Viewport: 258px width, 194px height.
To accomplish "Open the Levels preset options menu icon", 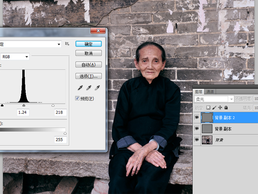I will 67,44.
